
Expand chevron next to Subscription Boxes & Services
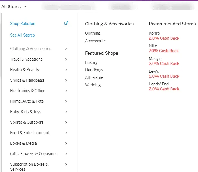pyautogui.click(x=66, y=164)
